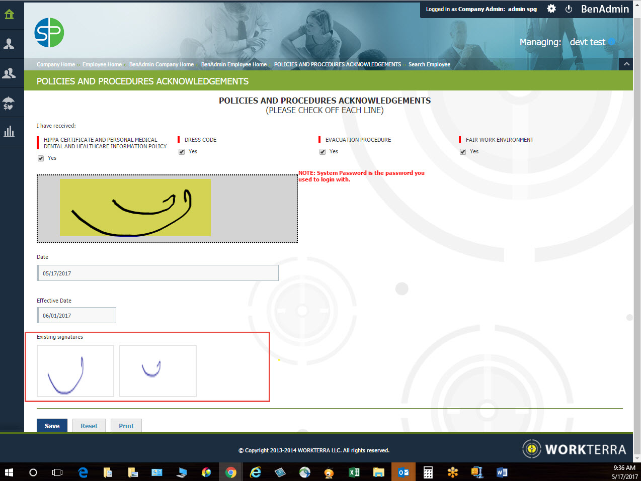Select the second existing signature thumbnail

[x=158, y=371]
